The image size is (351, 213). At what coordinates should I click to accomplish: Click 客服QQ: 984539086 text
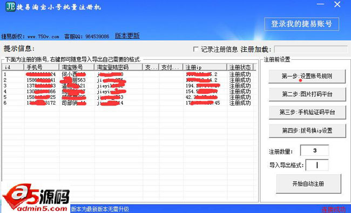(x=86, y=37)
